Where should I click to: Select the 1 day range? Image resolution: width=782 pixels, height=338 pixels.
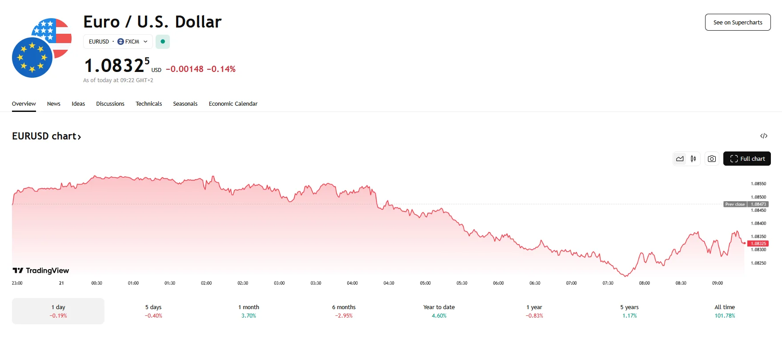coord(58,311)
